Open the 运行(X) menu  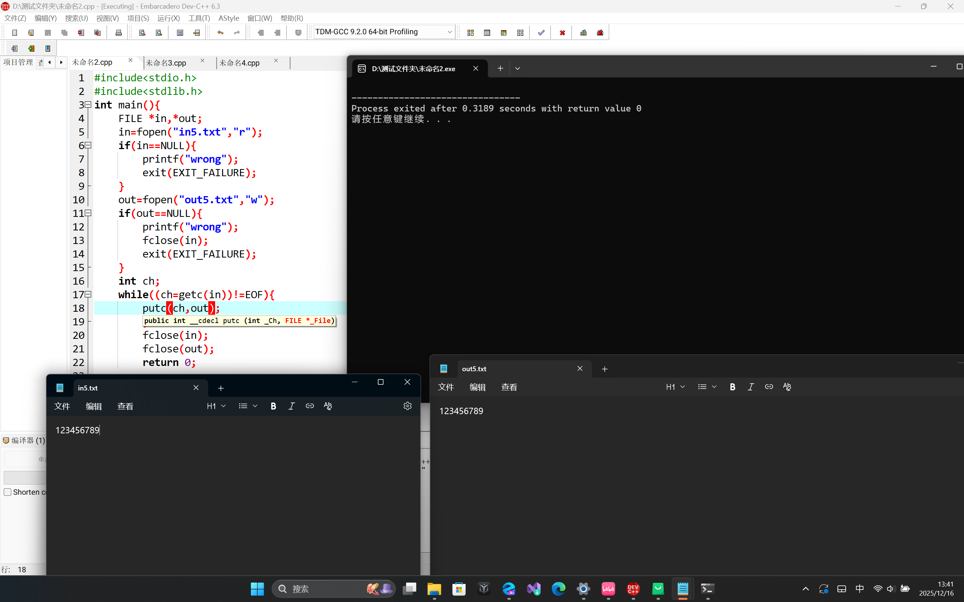pos(168,18)
